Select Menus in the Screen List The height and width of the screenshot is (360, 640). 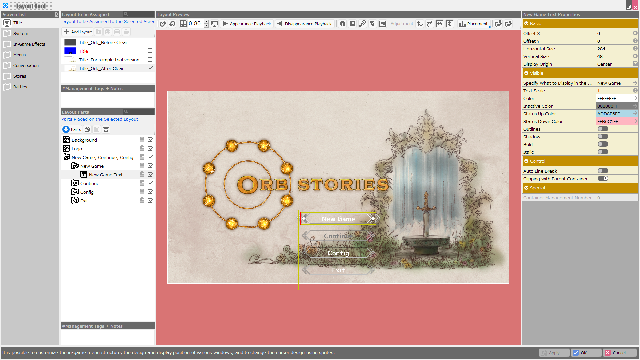coord(19,55)
